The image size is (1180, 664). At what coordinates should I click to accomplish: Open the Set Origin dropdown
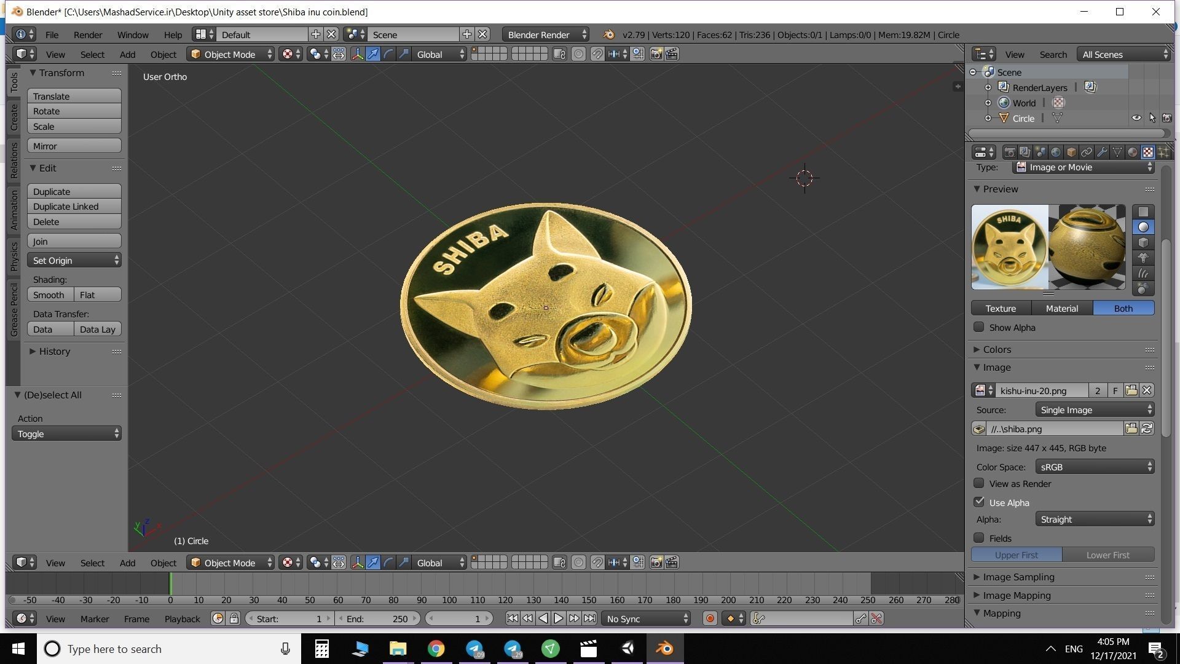coord(74,260)
